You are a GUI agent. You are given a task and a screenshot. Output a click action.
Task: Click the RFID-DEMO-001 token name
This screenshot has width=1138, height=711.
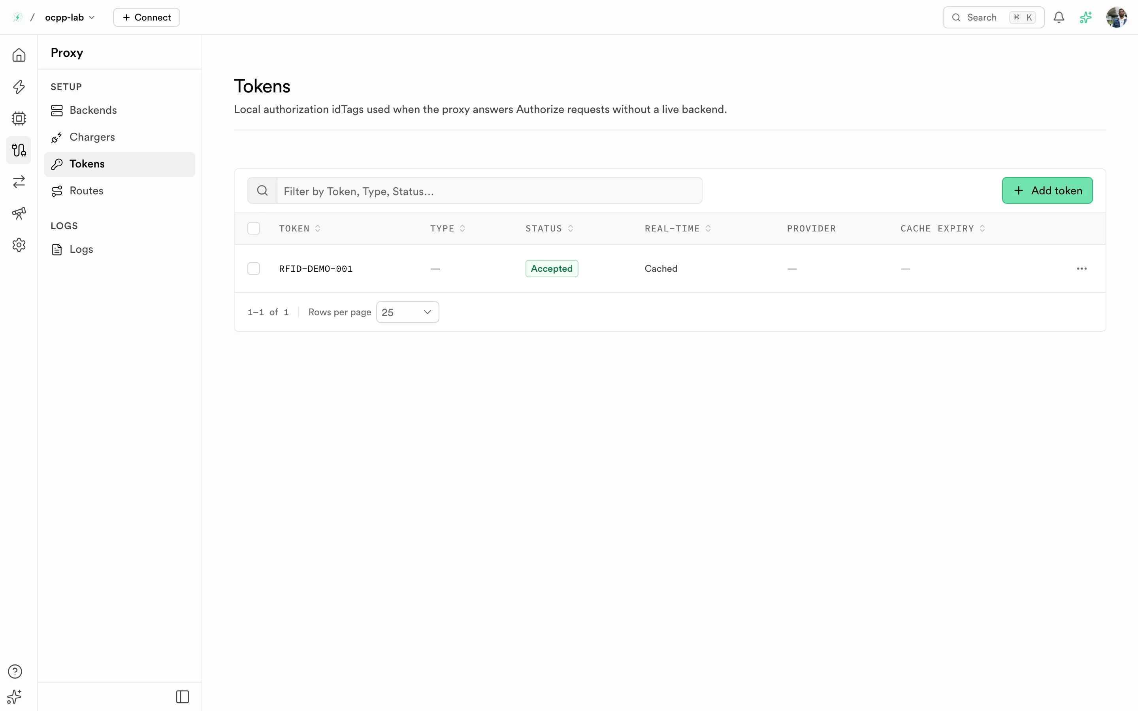click(x=316, y=269)
